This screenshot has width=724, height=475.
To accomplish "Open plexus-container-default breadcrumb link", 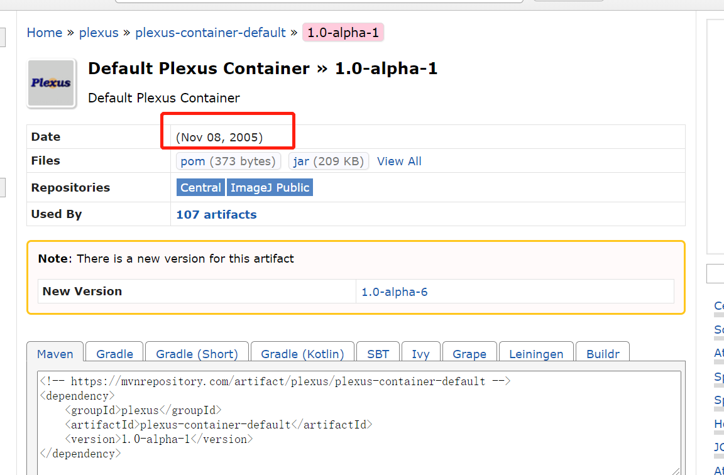I will [211, 33].
